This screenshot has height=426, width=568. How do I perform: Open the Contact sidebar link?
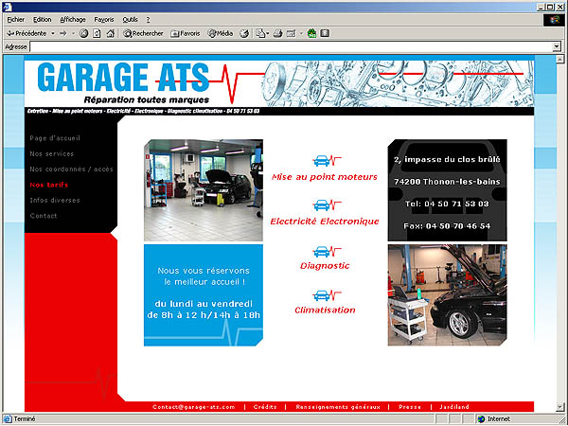[x=44, y=216]
